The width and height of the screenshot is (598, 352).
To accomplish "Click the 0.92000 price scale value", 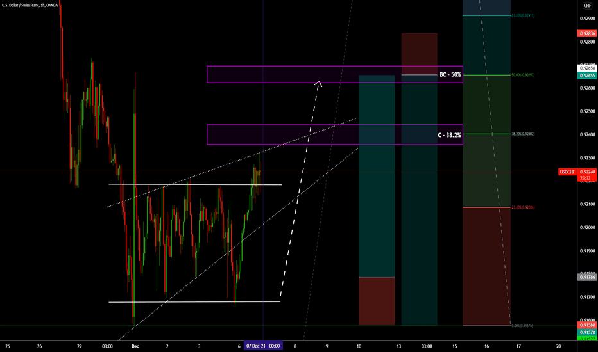I will [587, 228].
